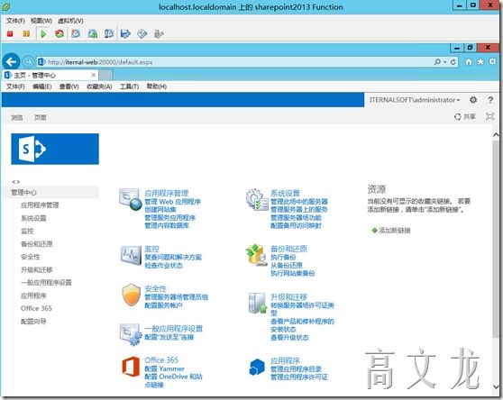Screen dimensions: 503x400
Task: Click the 备份和还原 database icon
Action: click(257, 255)
